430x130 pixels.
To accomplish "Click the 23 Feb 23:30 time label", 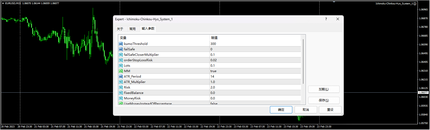I will 324,127.
